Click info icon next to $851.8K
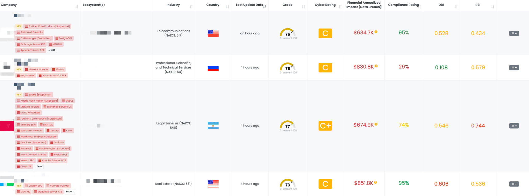 click(376, 182)
